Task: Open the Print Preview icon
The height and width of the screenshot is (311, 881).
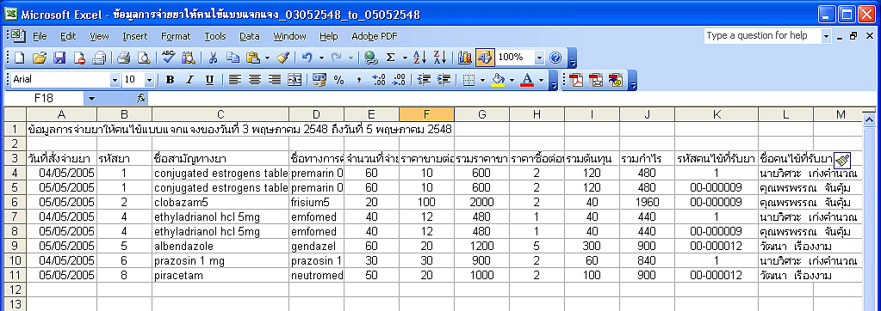Action: pos(145,58)
